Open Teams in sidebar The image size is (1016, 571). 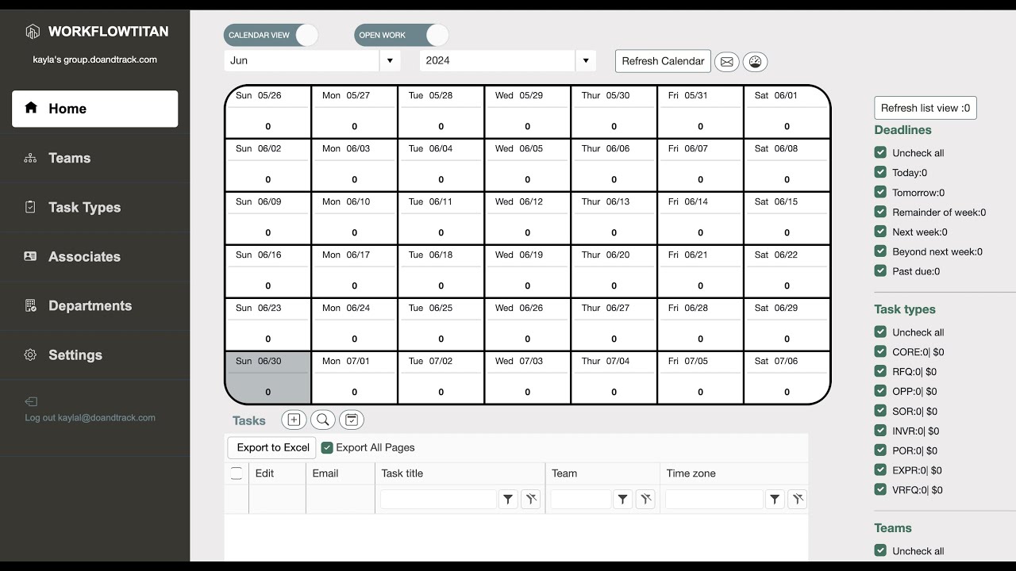tap(94, 158)
